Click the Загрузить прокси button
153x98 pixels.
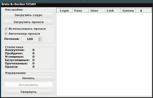[x=29, y=22]
